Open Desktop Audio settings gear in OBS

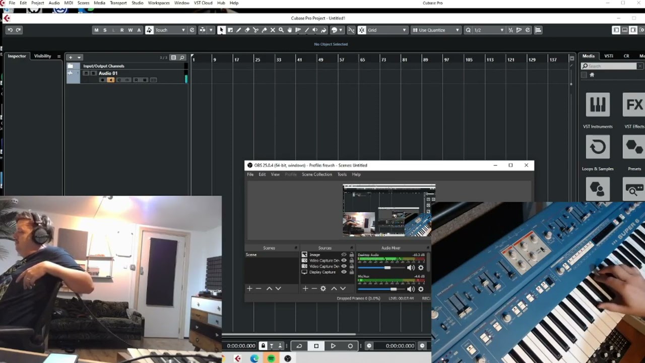tap(421, 268)
